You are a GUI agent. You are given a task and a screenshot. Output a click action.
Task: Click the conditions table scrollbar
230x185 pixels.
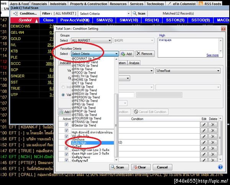click(x=220, y=138)
